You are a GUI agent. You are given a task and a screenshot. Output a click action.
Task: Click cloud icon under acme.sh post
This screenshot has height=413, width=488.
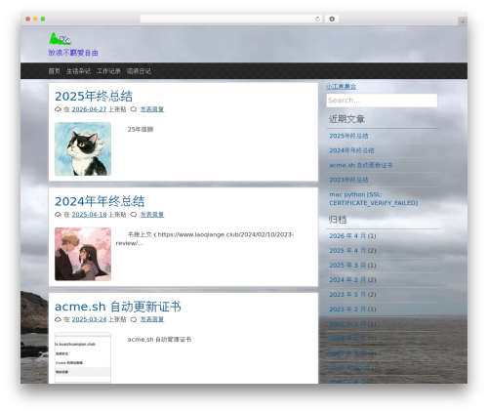58,319
